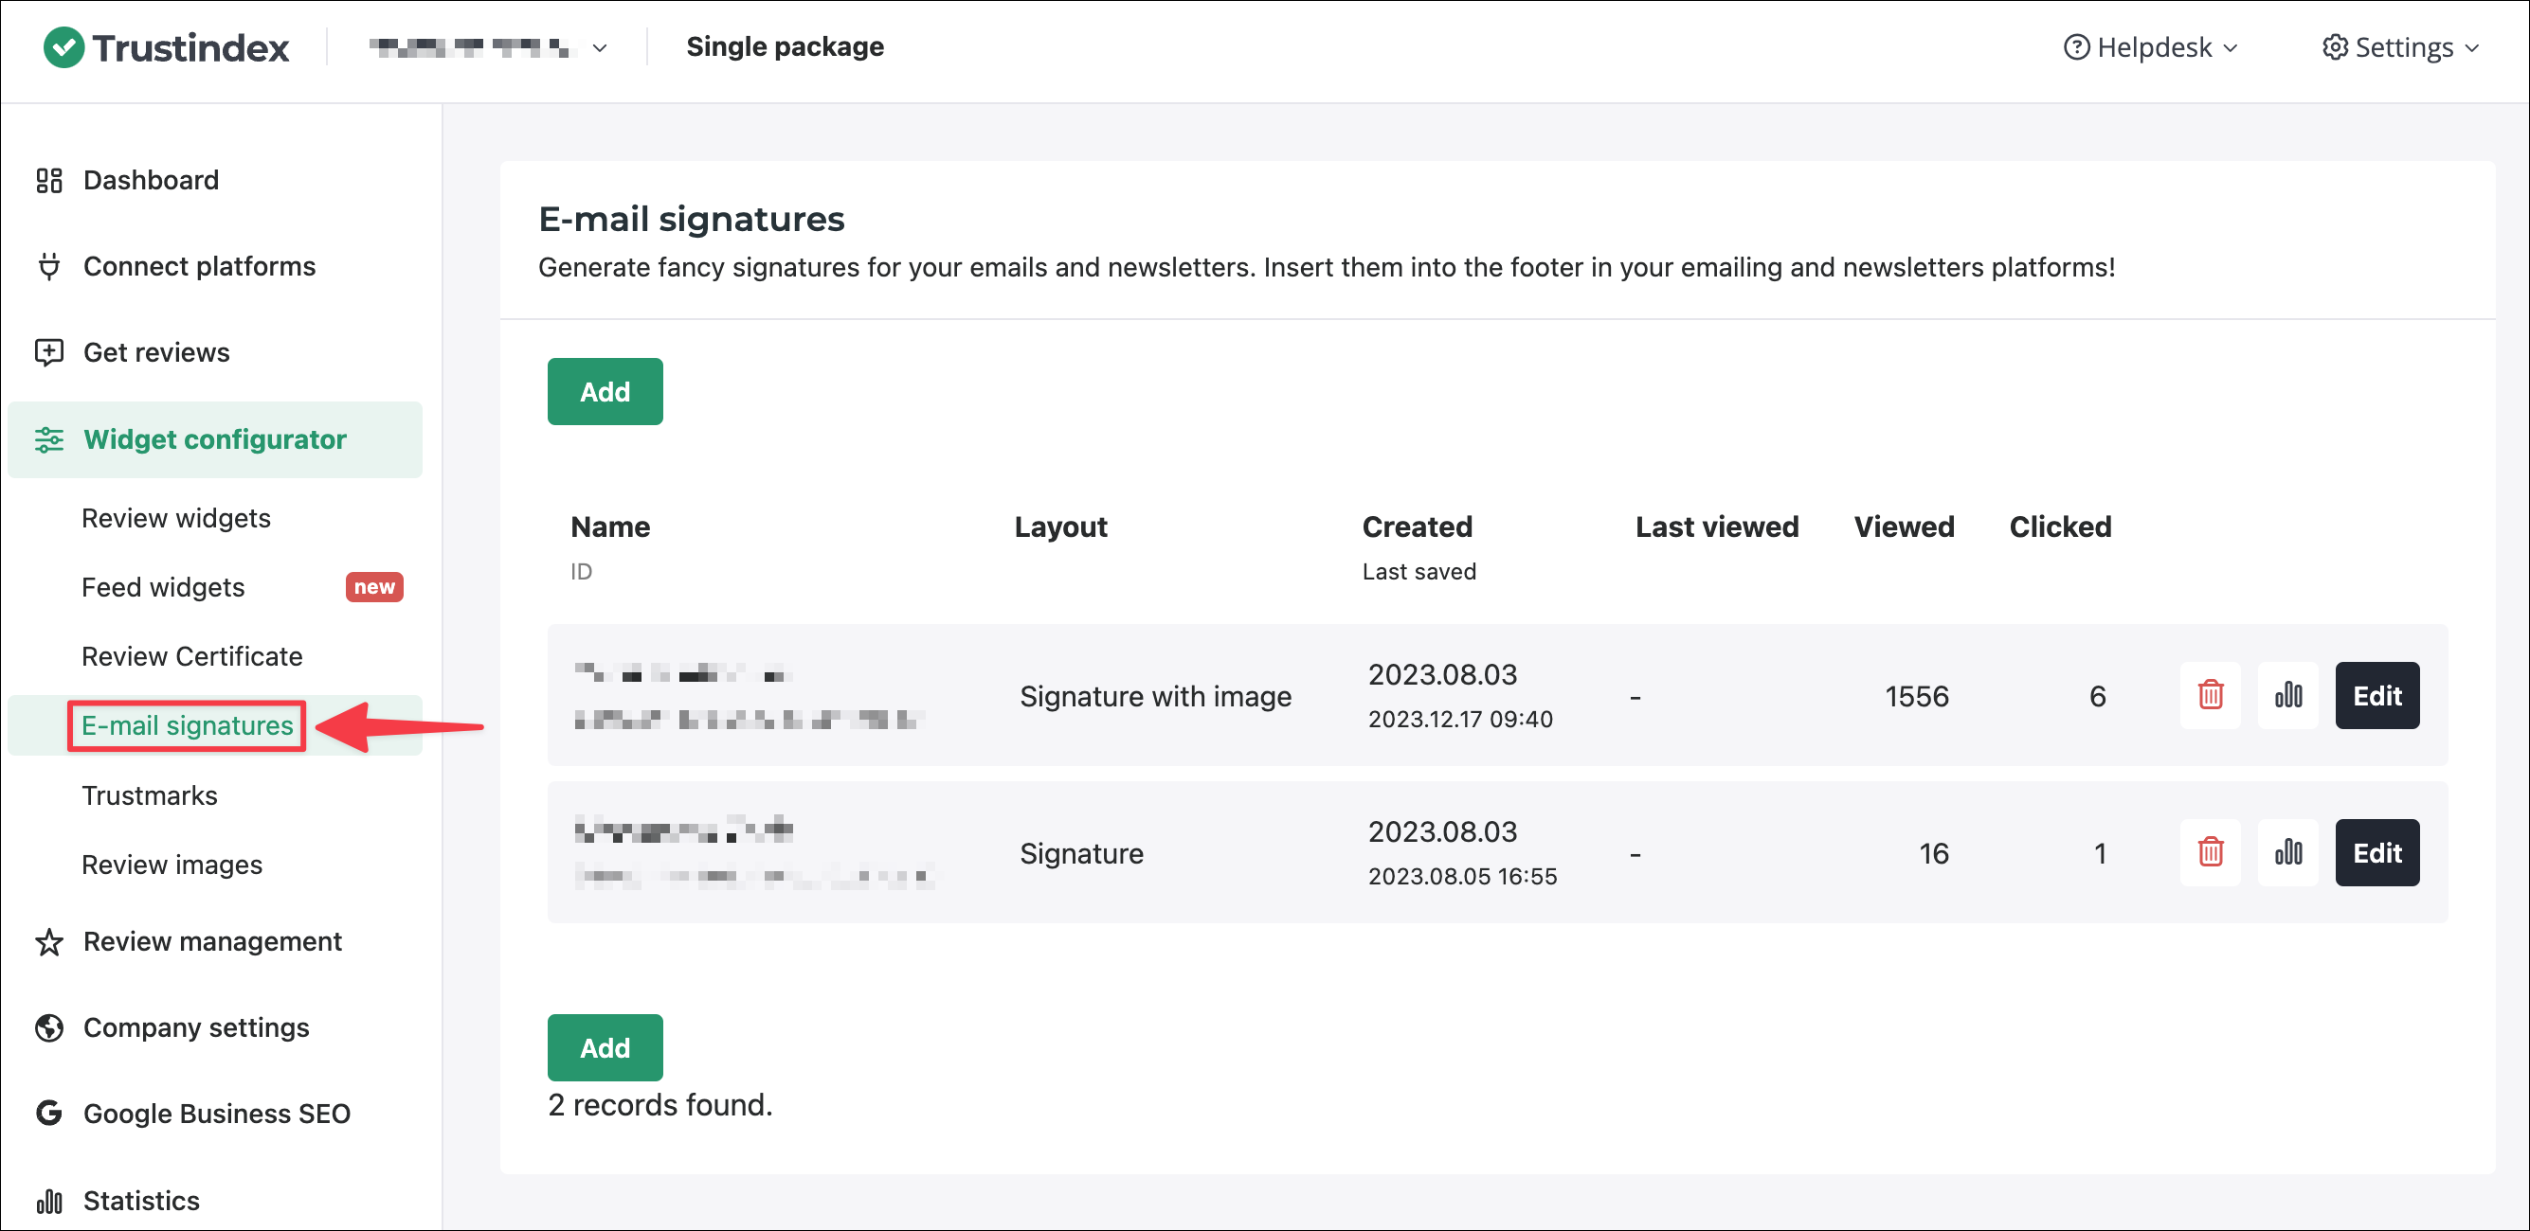Click the Trustindex logo checkmark icon
The image size is (2530, 1231).
[x=63, y=47]
